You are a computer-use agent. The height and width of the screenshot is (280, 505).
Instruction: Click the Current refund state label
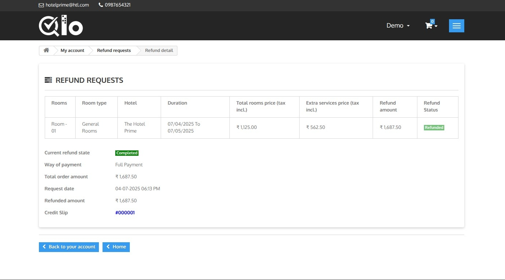point(67,153)
